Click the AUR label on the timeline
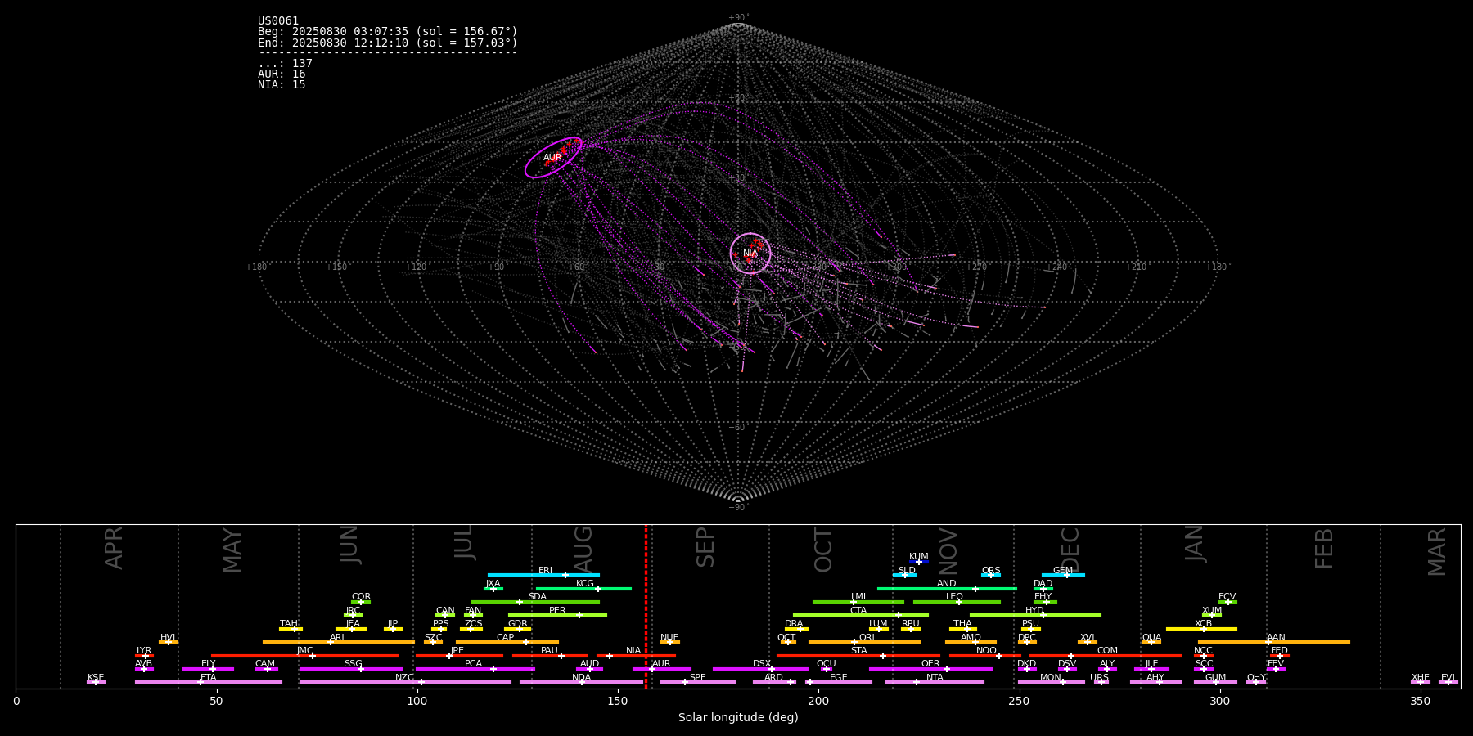1473x736 pixels. [x=661, y=664]
